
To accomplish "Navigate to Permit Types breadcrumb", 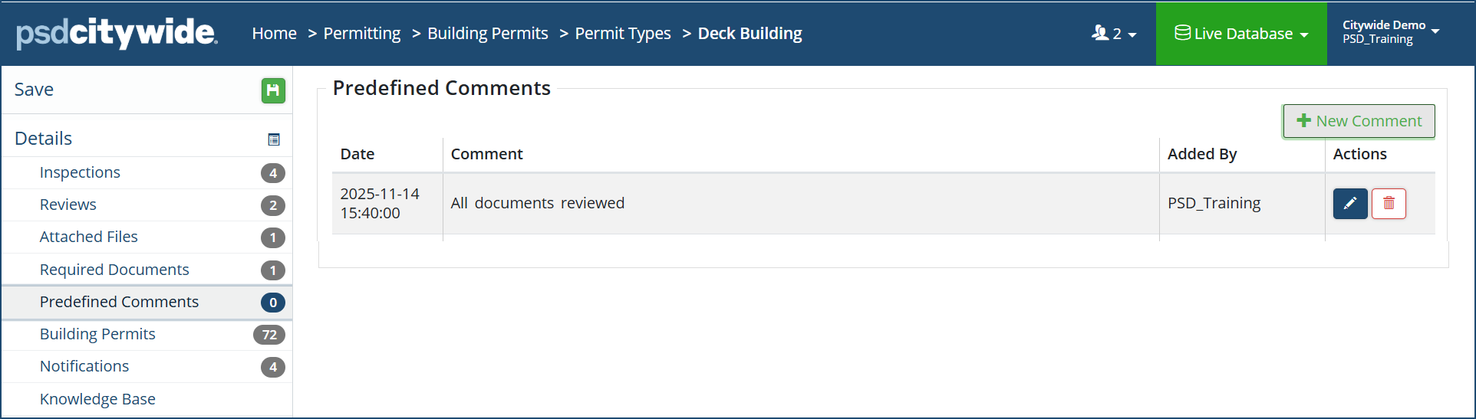I will point(623,34).
